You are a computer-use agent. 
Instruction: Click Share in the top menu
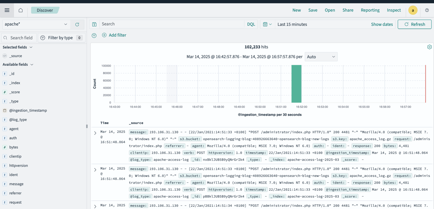click(348, 10)
